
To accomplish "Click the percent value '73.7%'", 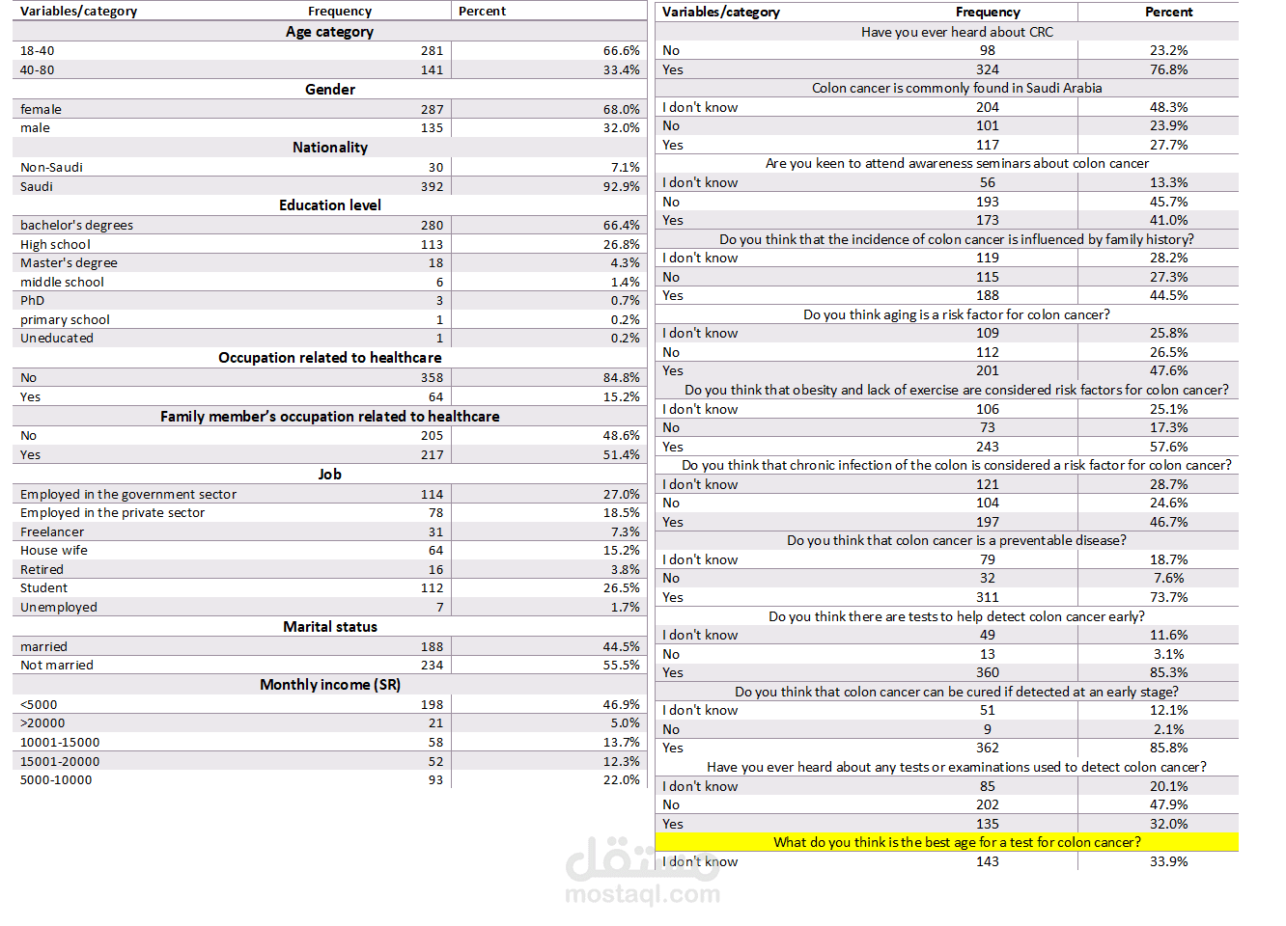I will click(1168, 597).
